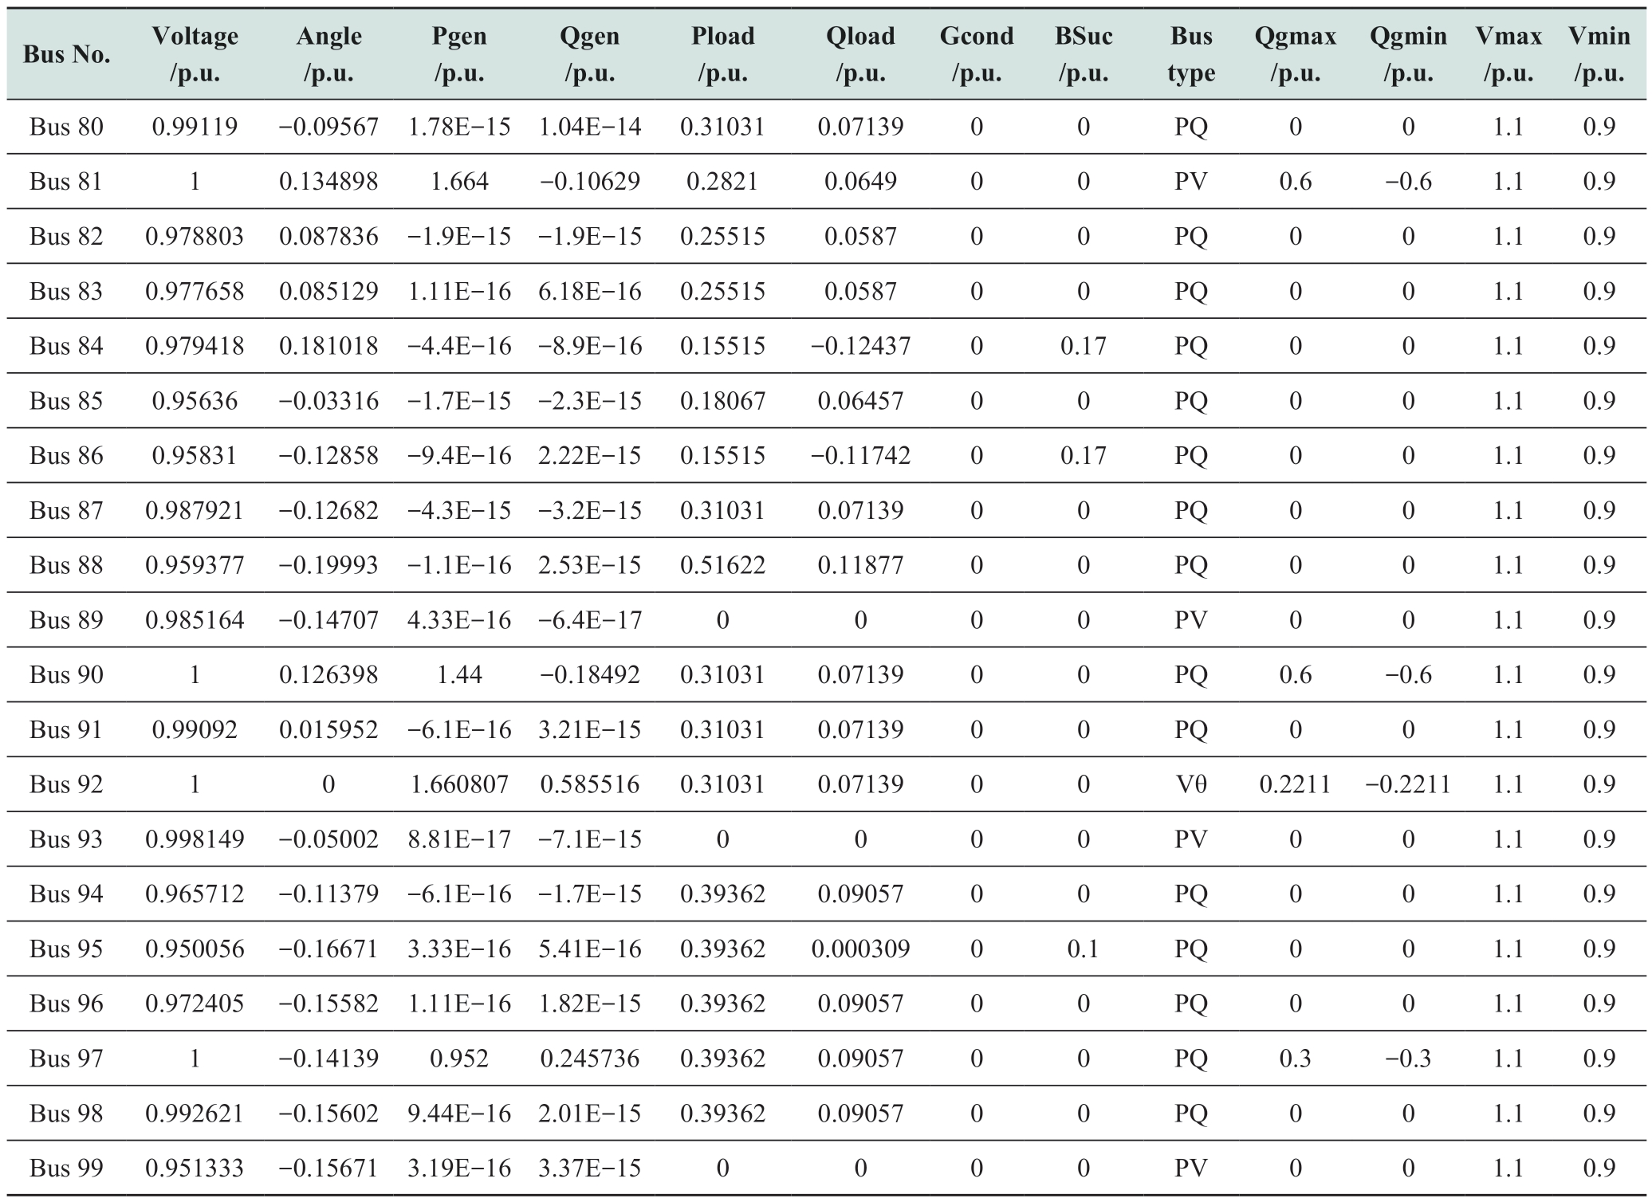
Task: Click Pload value 0.18067 for Bus 85
Action: point(722,401)
